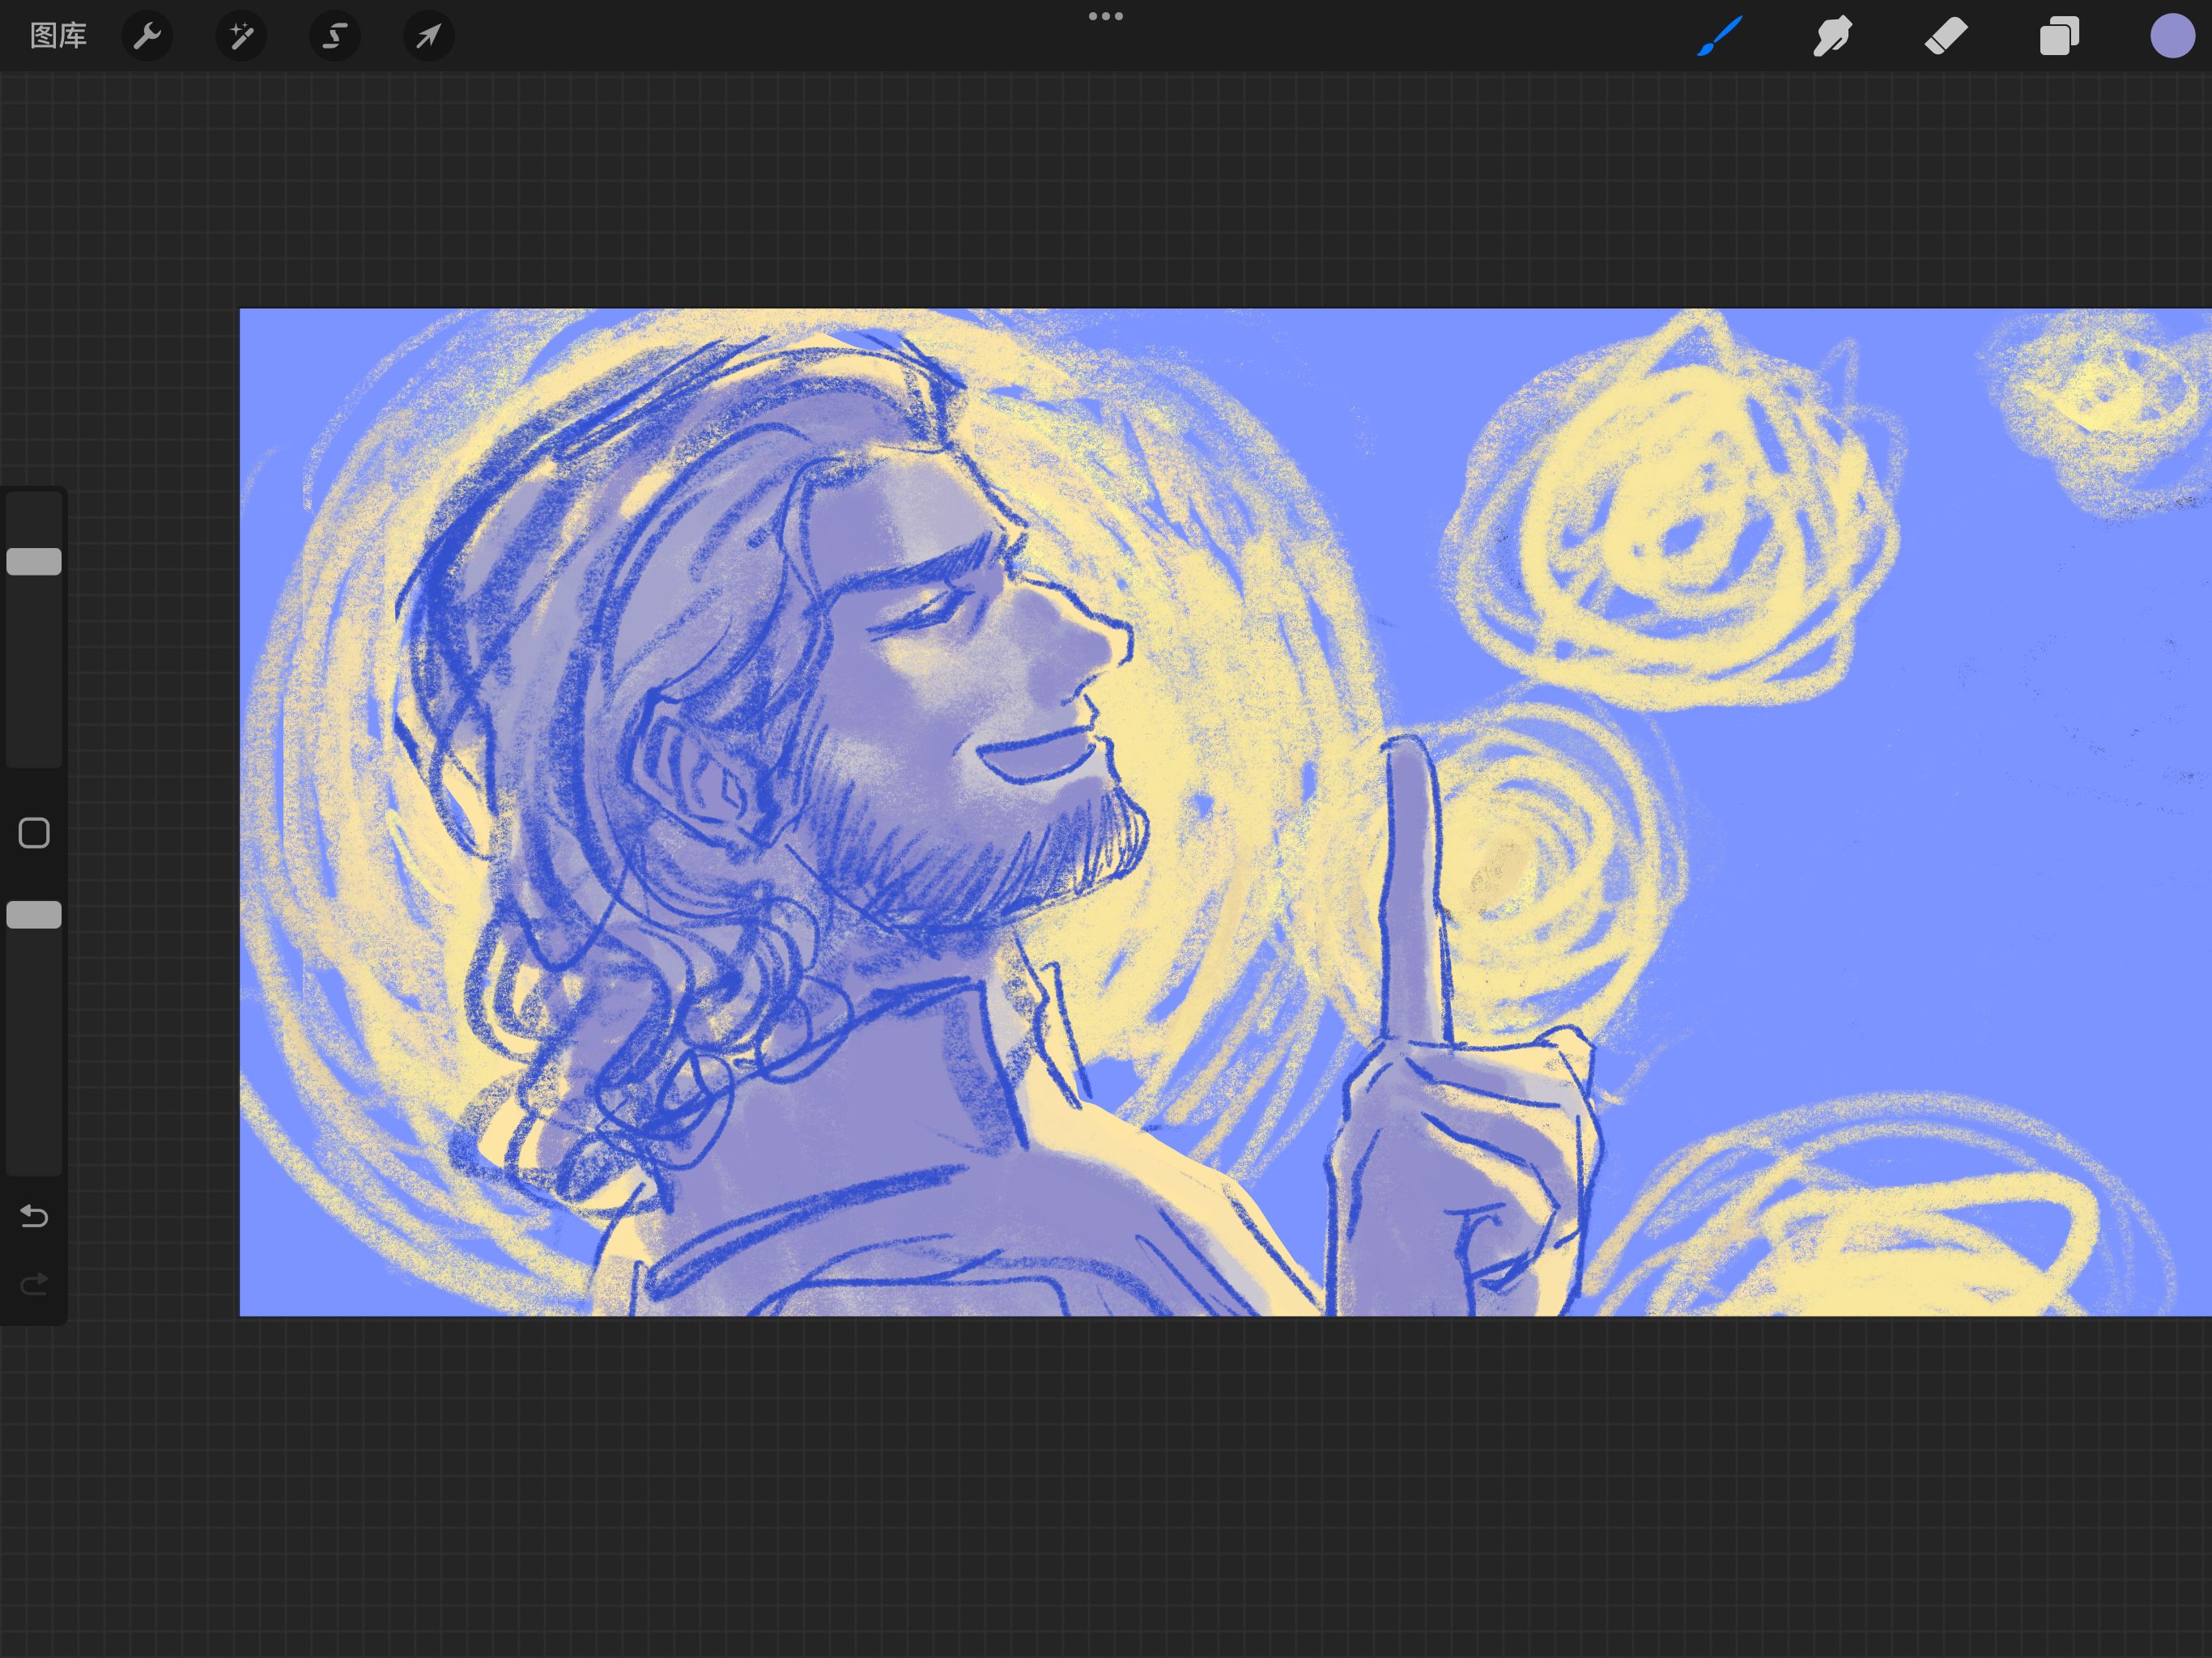Viewport: 2212px width, 1658px height.
Task: Open the Layers panel
Action: (x=2059, y=36)
